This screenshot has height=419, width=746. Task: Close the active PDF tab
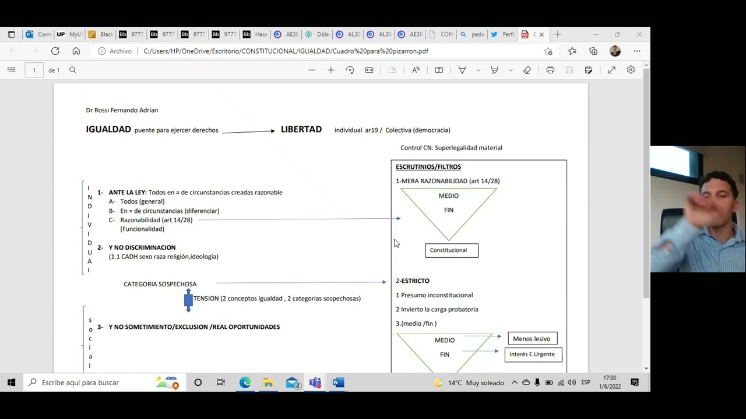pos(541,34)
